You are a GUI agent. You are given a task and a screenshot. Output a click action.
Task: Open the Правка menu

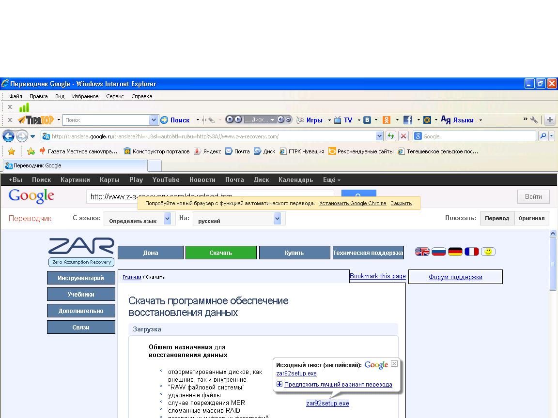click(38, 96)
